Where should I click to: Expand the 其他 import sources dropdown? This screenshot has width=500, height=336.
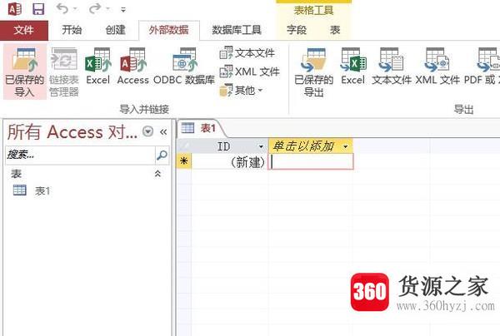pos(242,91)
